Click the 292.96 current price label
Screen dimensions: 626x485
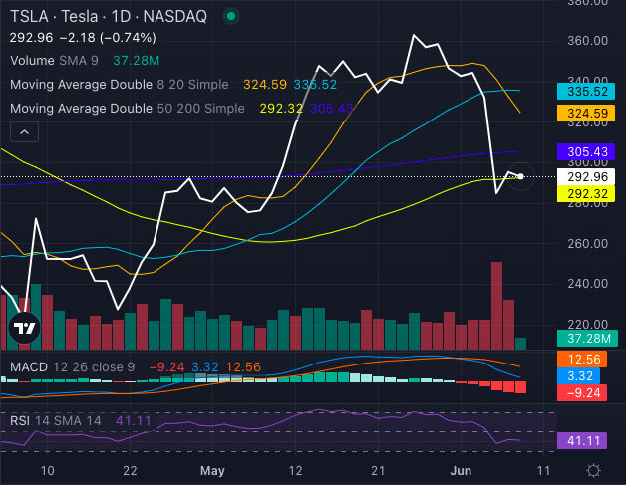(586, 176)
